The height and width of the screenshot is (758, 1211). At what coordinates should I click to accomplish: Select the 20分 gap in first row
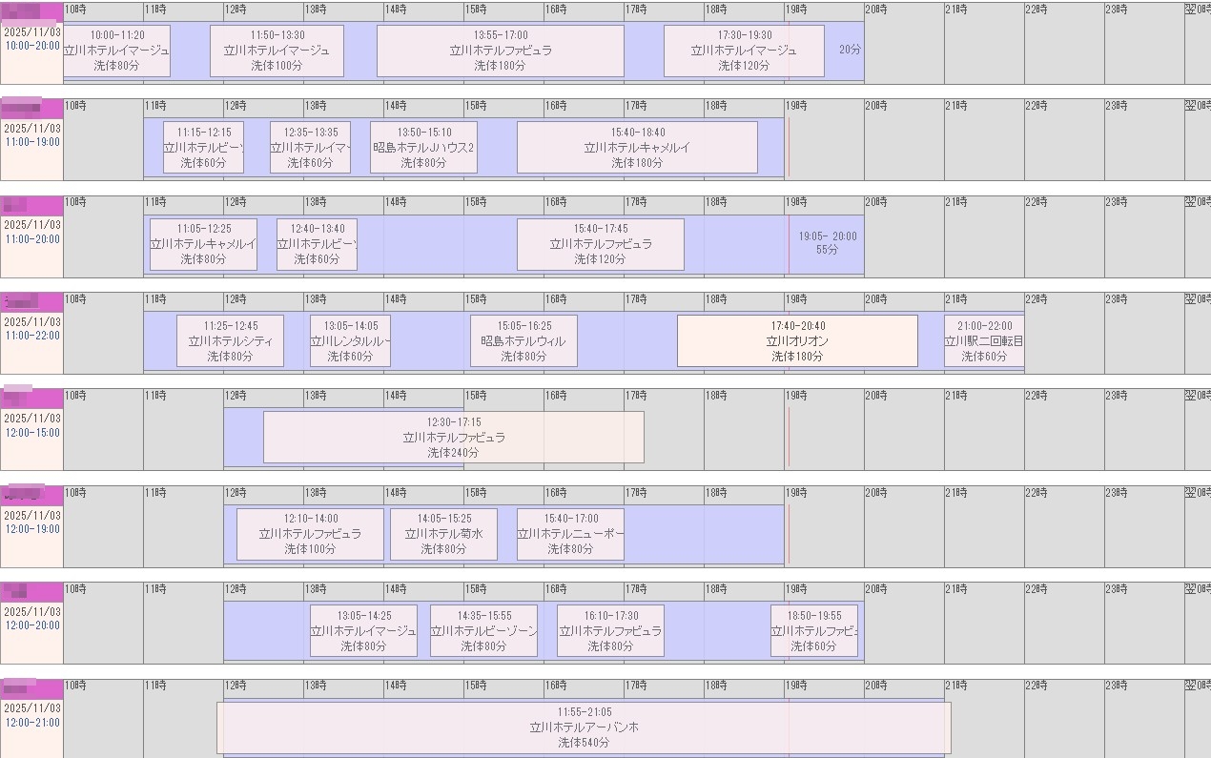[x=849, y=50]
